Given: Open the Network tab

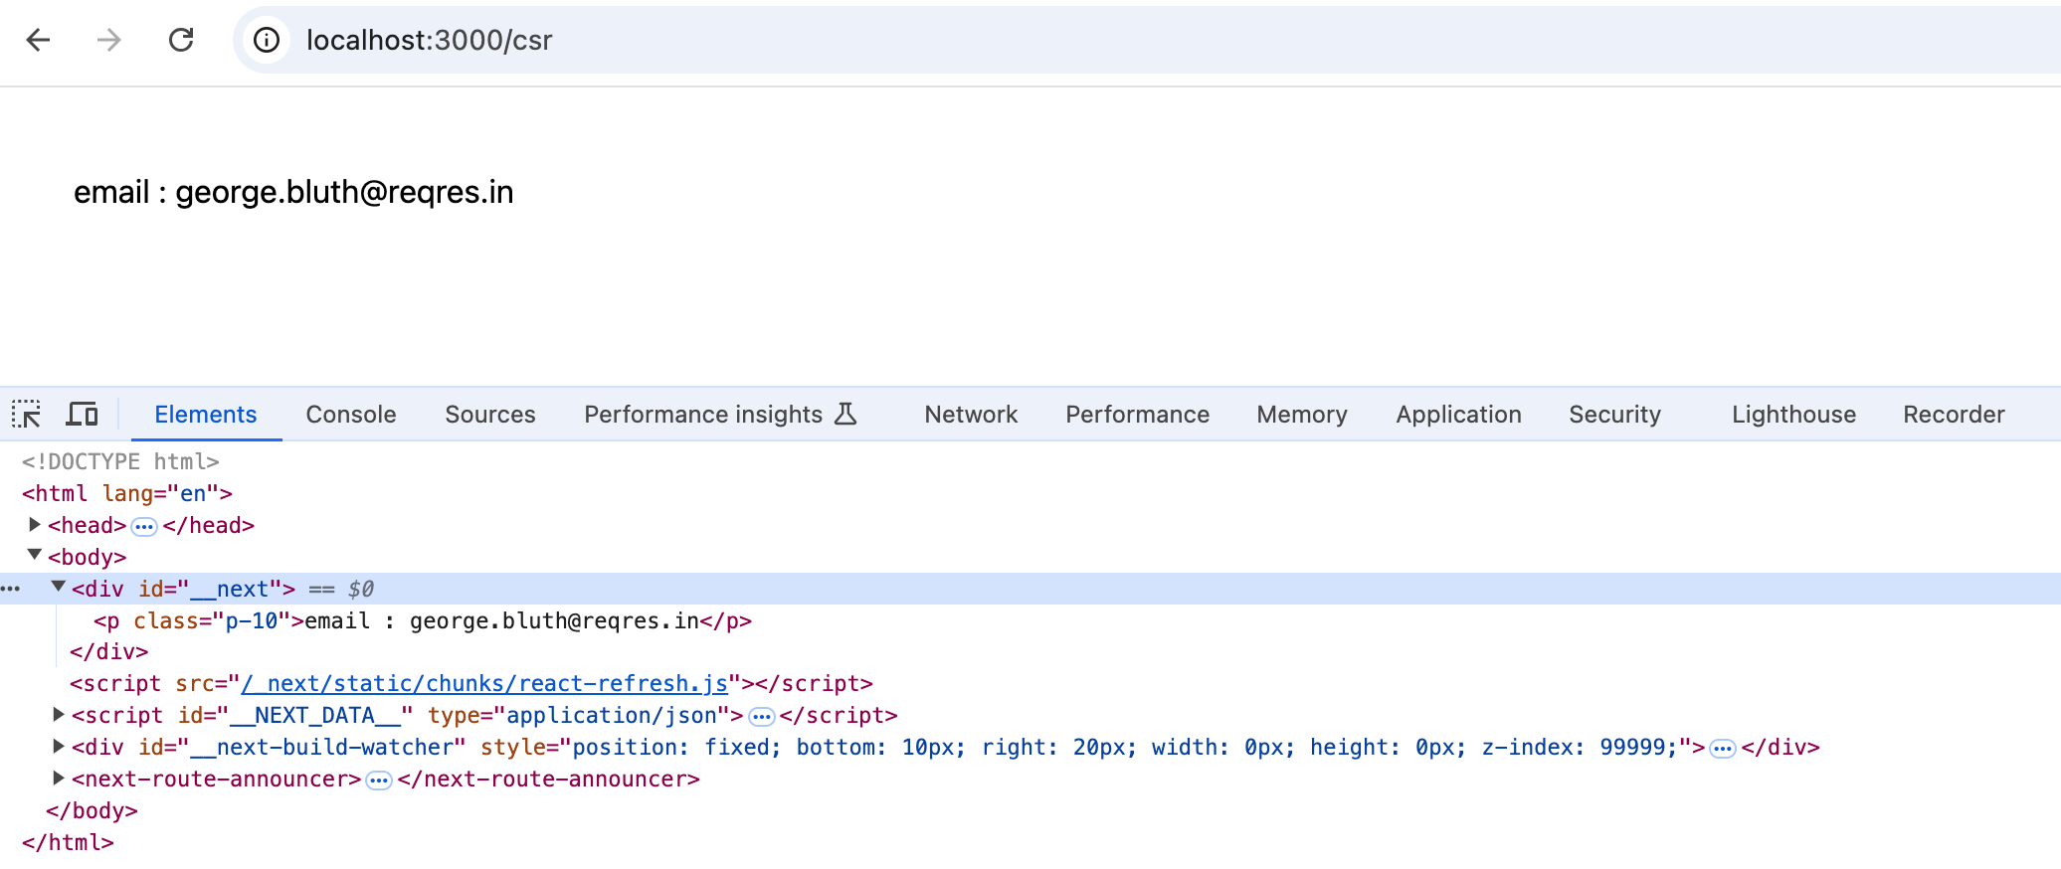Looking at the screenshot, I should 970,415.
